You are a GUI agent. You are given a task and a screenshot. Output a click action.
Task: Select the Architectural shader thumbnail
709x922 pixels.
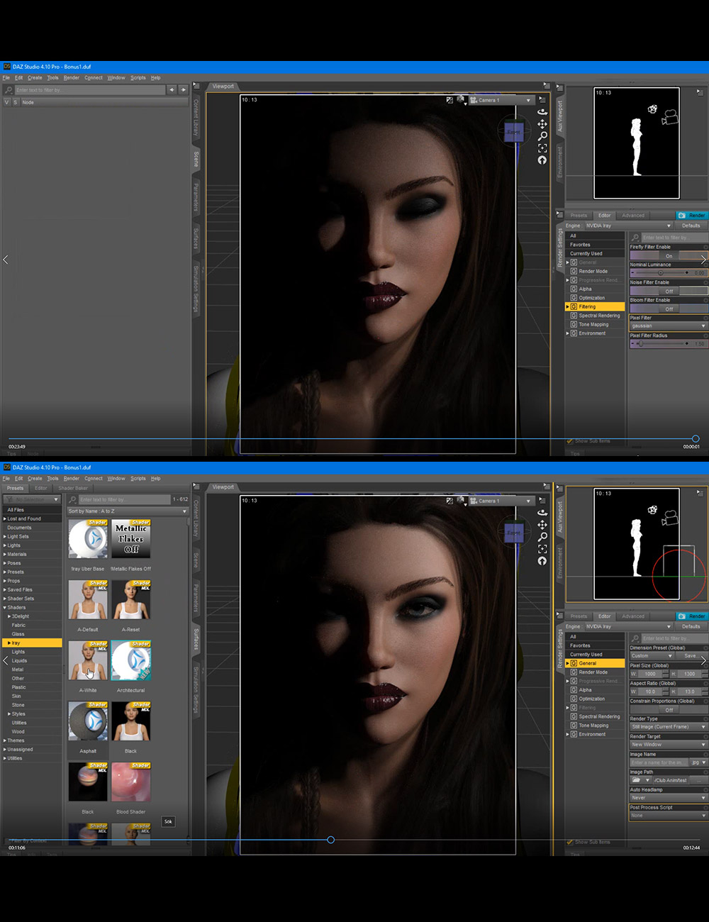(x=130, y=660)
